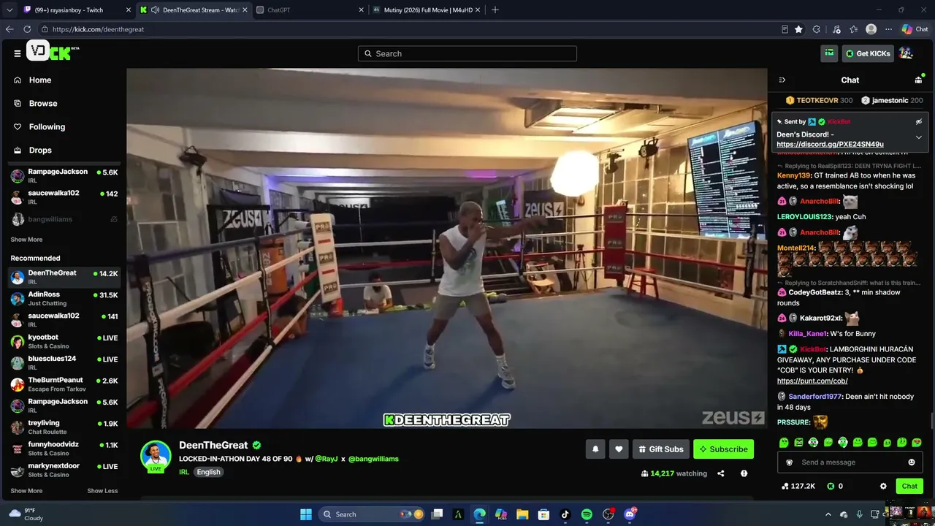
Task: Send message with green Chat button
Action: tap(909, 486)
